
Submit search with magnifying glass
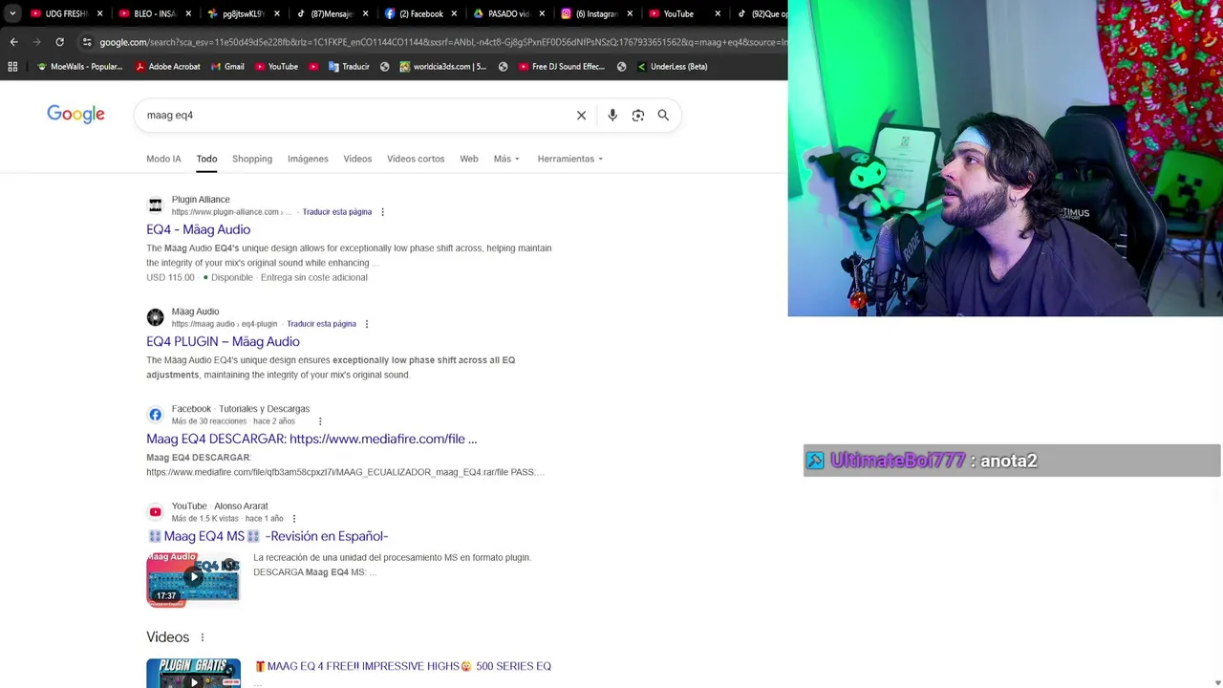663,115
